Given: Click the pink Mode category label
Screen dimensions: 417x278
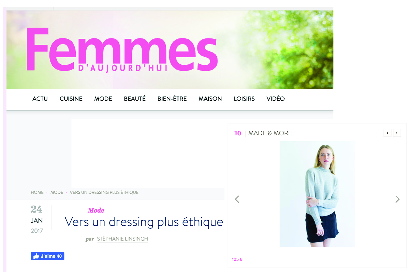Looking at the screenshot, I should coord(96,210).
